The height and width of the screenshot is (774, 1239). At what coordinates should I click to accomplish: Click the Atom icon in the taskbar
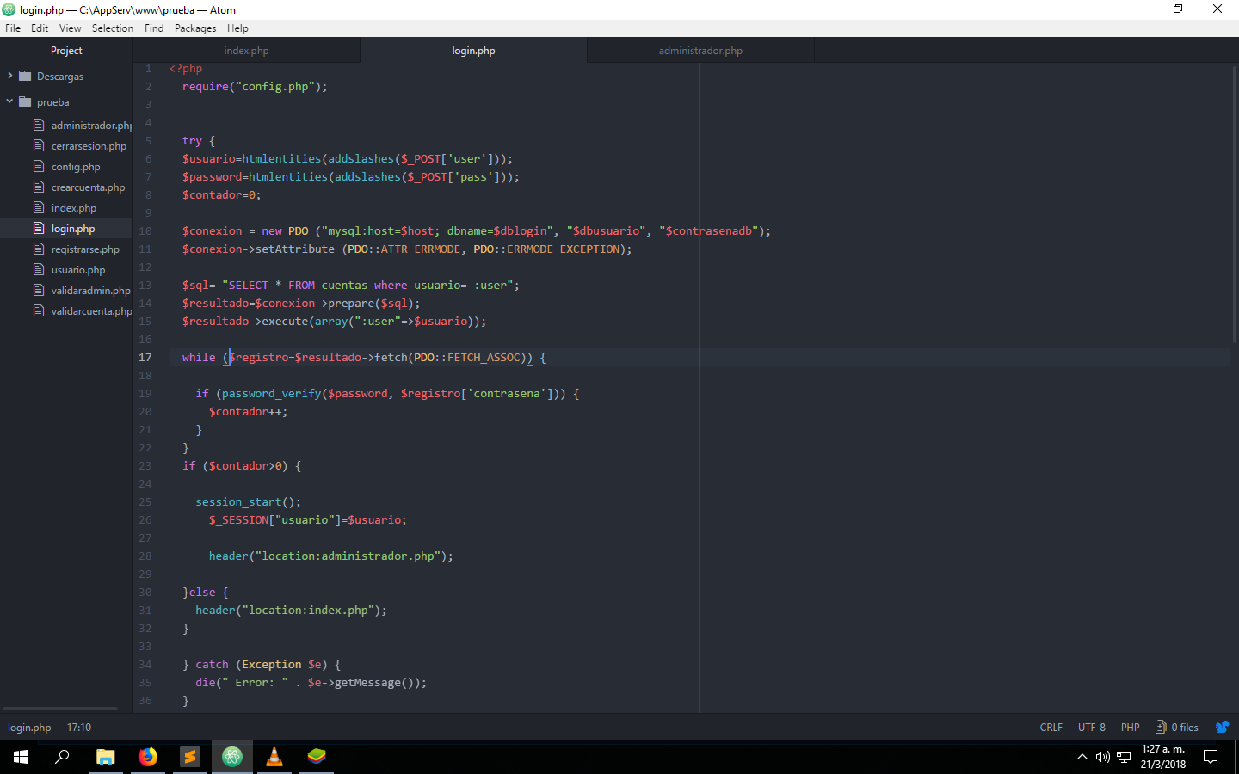(232, 757)
